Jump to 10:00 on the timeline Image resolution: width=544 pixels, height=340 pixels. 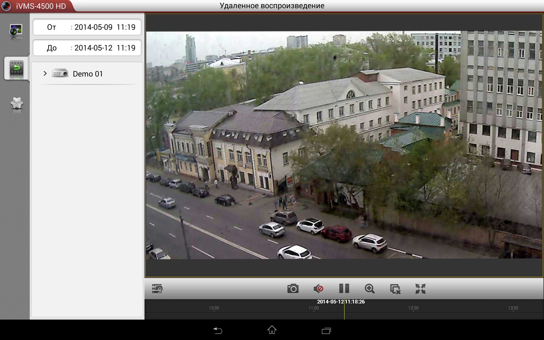tap(214, 308)
